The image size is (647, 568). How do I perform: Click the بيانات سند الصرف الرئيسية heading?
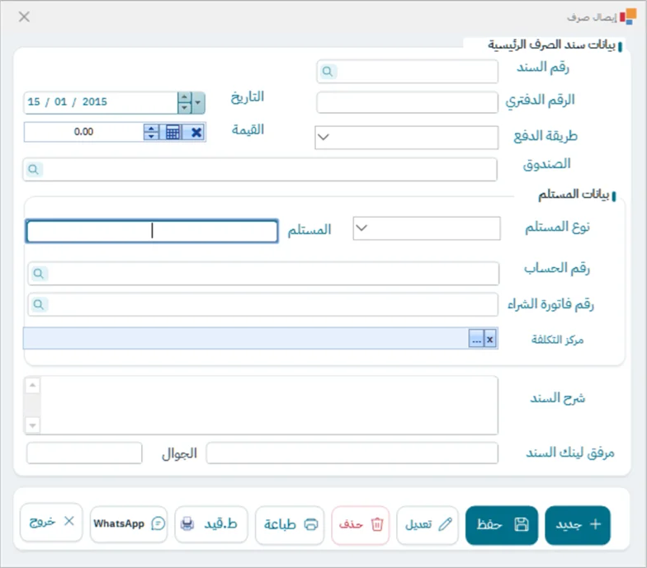(551, 45)
